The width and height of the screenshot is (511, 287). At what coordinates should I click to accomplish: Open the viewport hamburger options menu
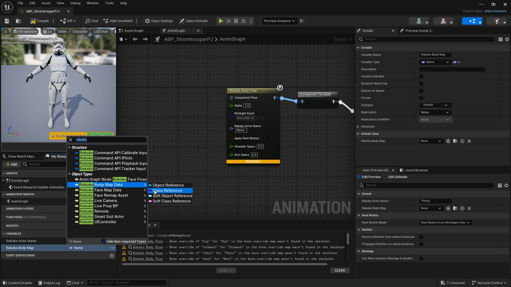pos(6,32)
